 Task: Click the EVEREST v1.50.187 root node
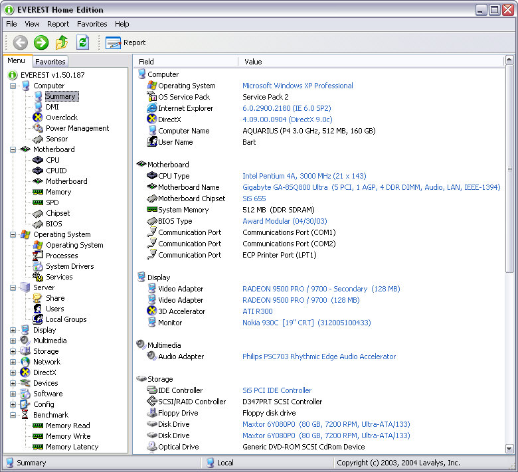52,75
